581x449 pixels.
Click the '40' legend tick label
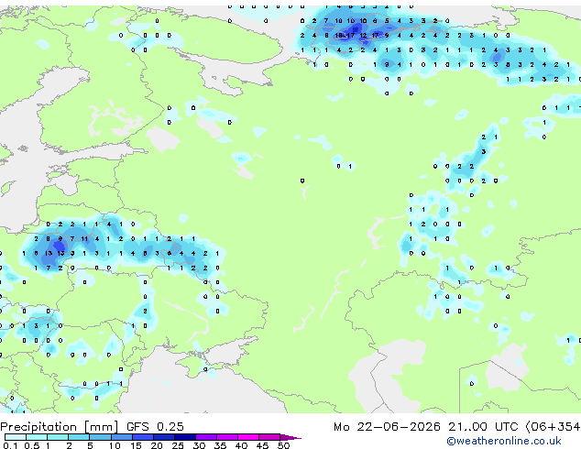click(241, 445)
